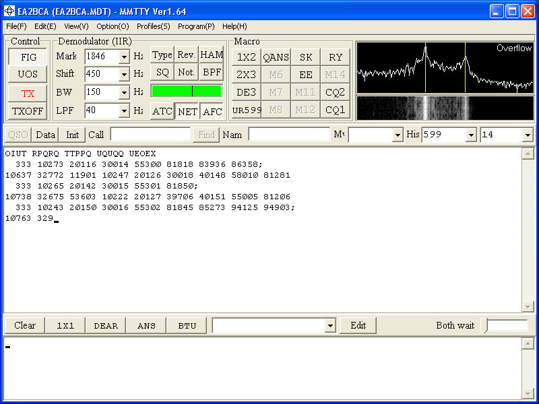Toggle the AFC button
The image size is (539, 404).
pos(212,112)
